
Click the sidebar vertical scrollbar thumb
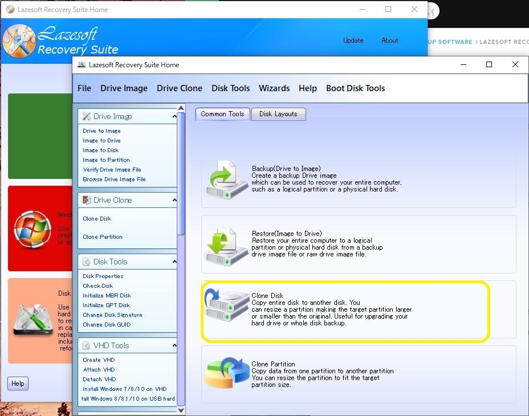coord(181,174)
